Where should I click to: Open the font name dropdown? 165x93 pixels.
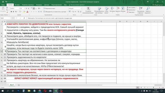(x=19, y=9)
